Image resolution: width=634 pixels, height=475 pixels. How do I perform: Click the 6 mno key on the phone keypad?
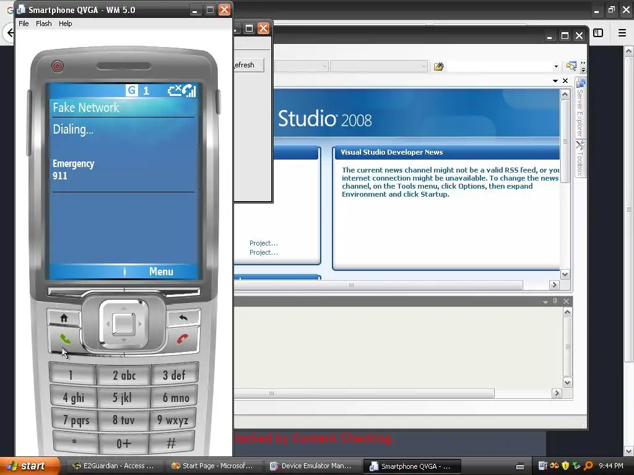pos(175,398)
